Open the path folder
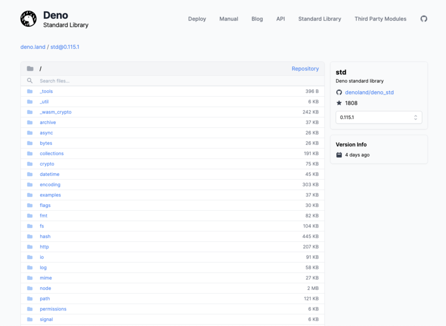The height and width of the screenshot is (326, 446). [45, 299]
